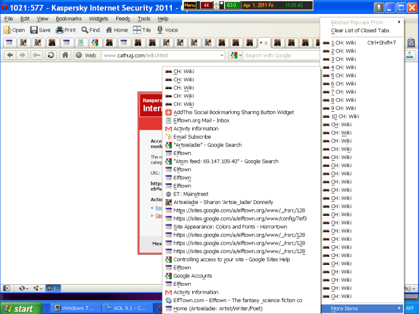The height and width of the screenshot is (314, 419).
Task: Reopen the Atom feed Google Search entry
Action: (242, 161)
